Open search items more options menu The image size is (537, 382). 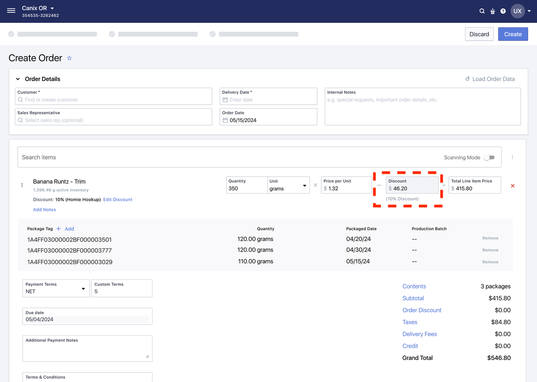click(512, 157)
